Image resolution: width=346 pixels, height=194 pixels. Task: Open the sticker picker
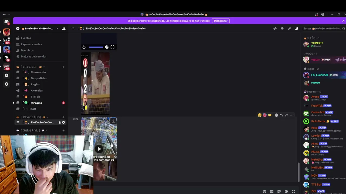tap(279, 191)
